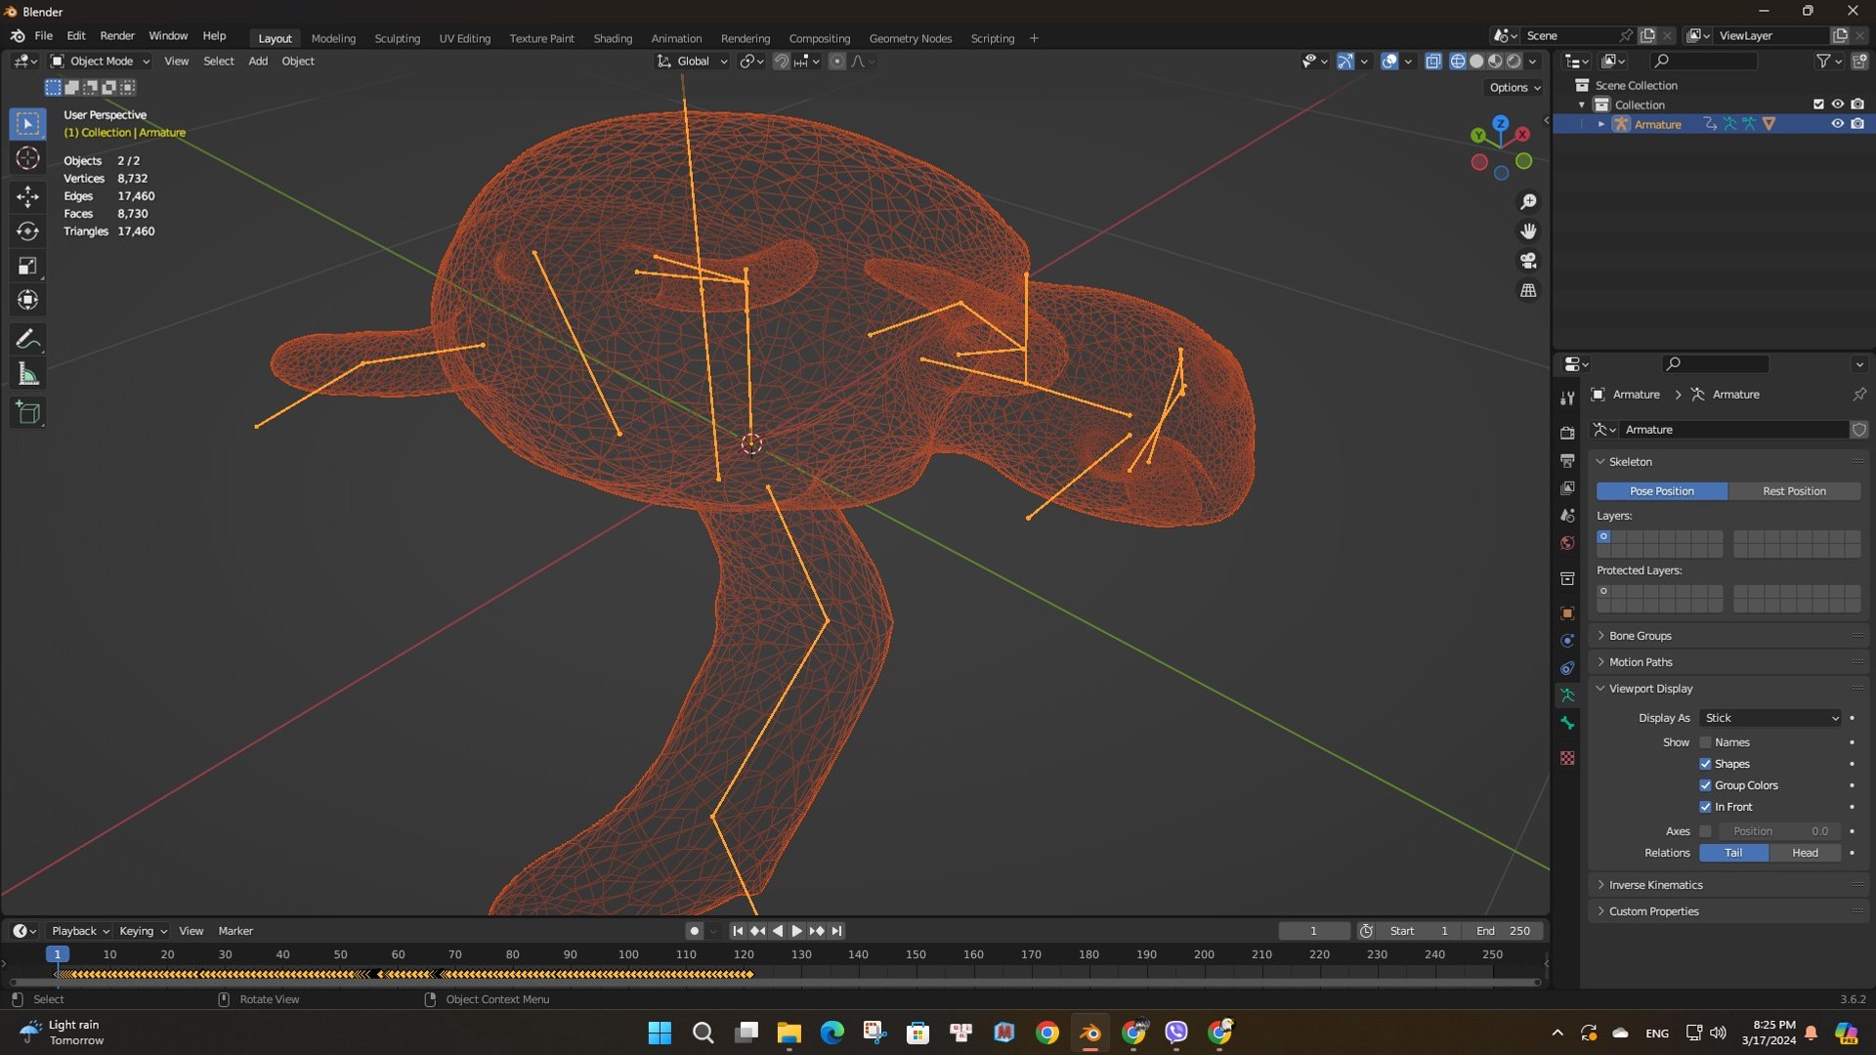The width and height of the screenshot is (1876, 1055).
Task: Open the Object Mode dropdown
Action: pyautogui.click(x=101, y=62)
